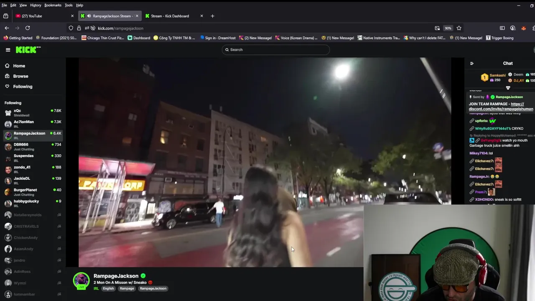This screenshot has height=301, width=535.
Task: Open the Edit menu
Action: pyautogui.click(x=13, y=5)
